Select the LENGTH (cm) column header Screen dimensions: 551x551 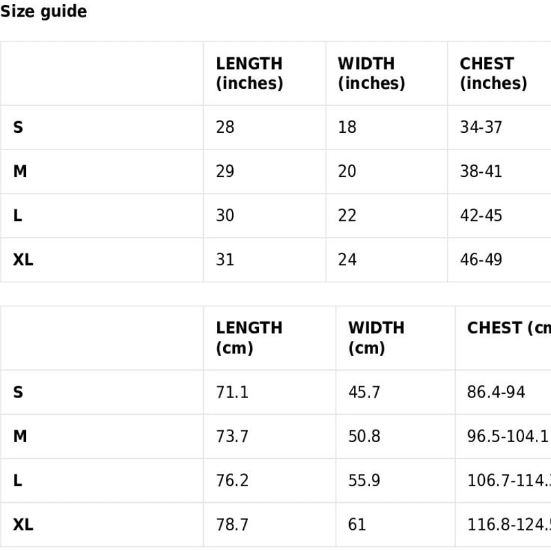tap(249, 338)
